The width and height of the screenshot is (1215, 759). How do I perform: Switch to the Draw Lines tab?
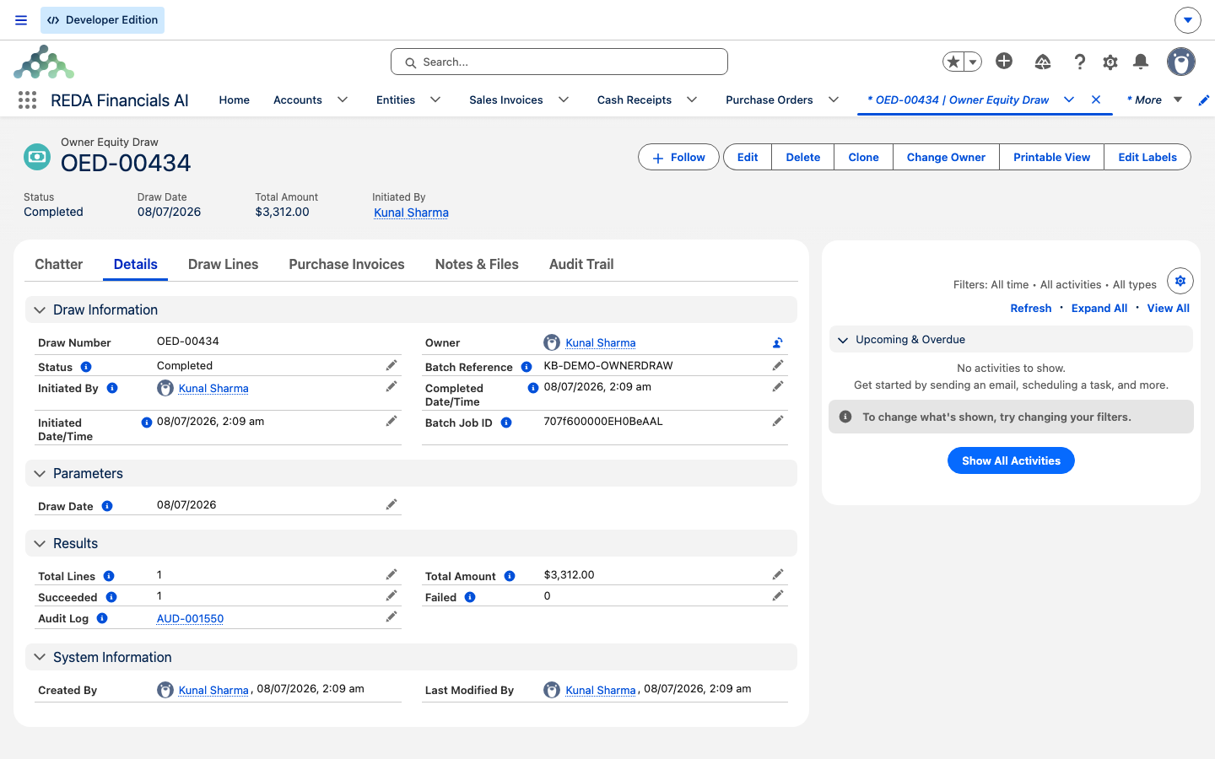tap(224, 264)
